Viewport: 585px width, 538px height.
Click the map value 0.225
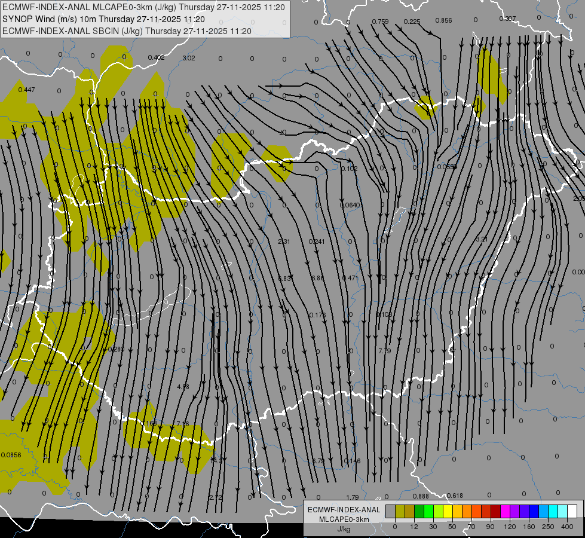coord(412,22)
